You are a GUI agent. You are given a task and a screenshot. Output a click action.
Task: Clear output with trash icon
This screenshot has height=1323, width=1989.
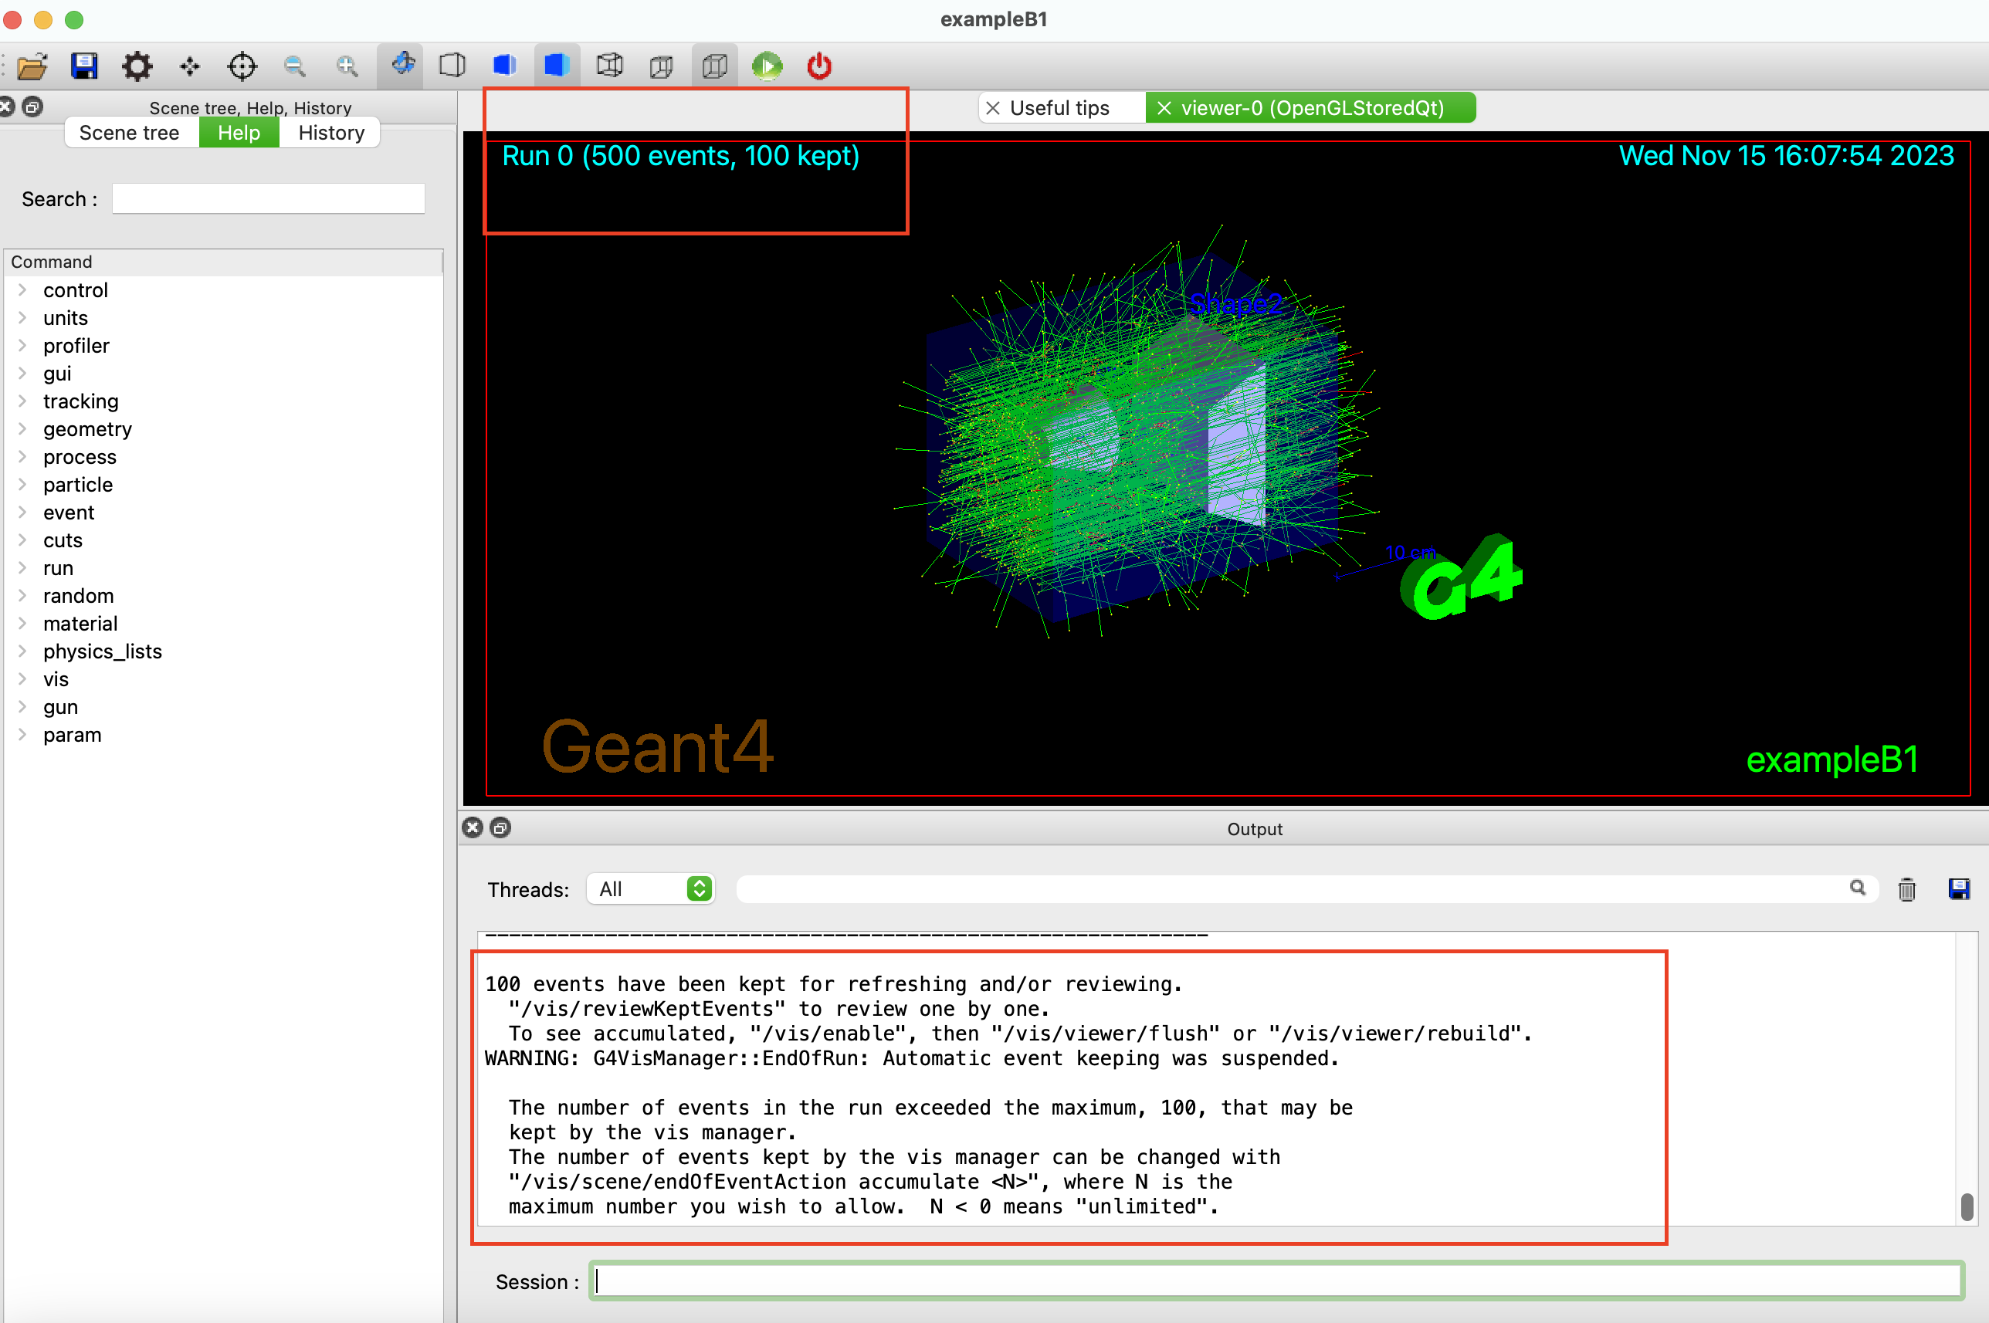point(1906,889)
